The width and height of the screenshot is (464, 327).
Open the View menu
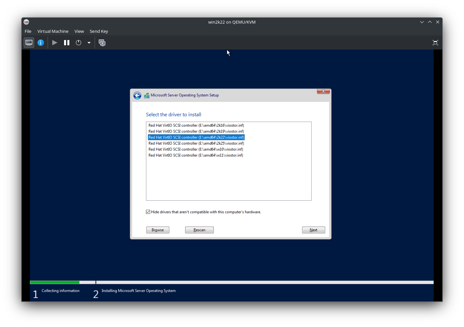click(x=79, y=31)
